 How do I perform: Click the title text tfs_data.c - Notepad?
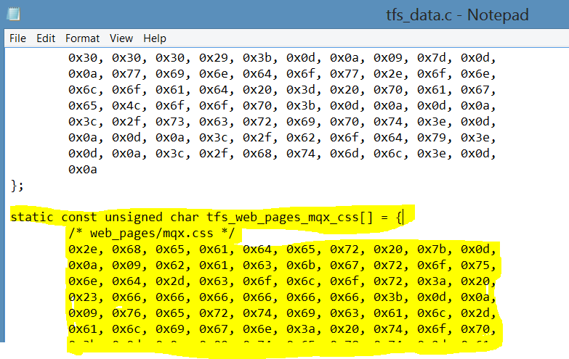[x=457, y=15]
